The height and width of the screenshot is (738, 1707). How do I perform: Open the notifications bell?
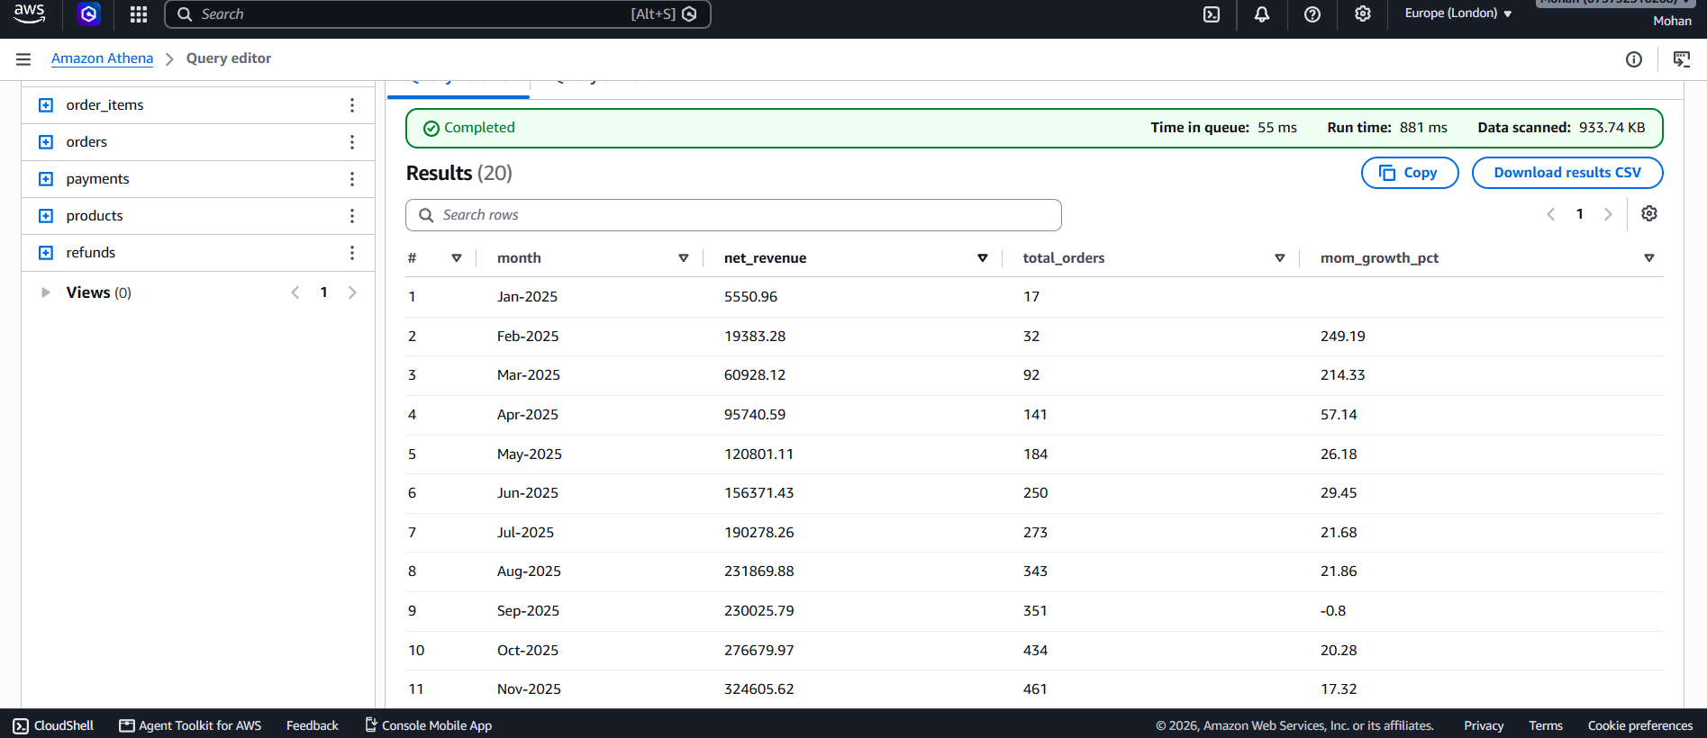[x=1262, y=14]
